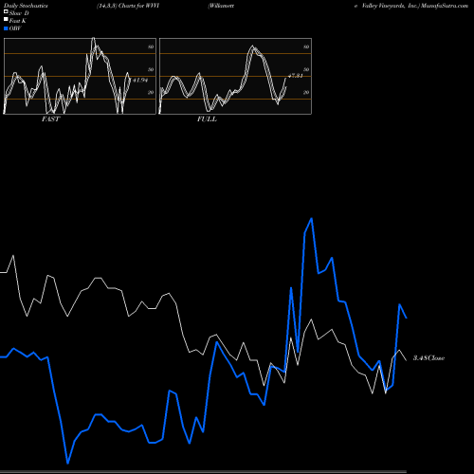Image resolution: width=474 pixels, height=474 pixels.
Task: Click the FULL label under right chart
Action: tap(207, 119)
